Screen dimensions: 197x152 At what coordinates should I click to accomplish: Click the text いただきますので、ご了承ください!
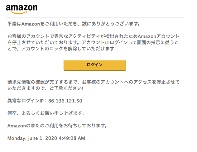click(x=46, y=88)
